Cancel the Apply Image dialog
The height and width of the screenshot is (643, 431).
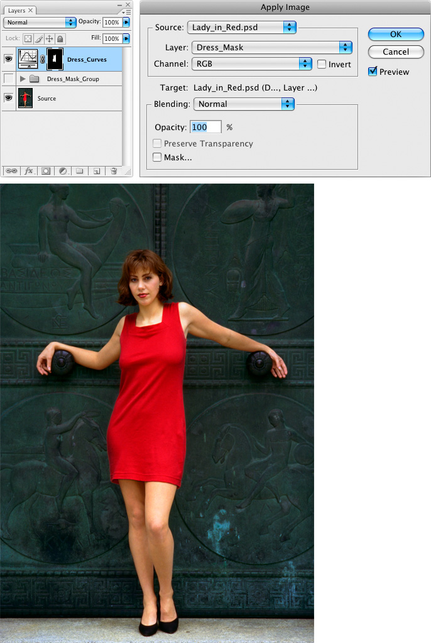pyautogui.click(x=395, y=52)
